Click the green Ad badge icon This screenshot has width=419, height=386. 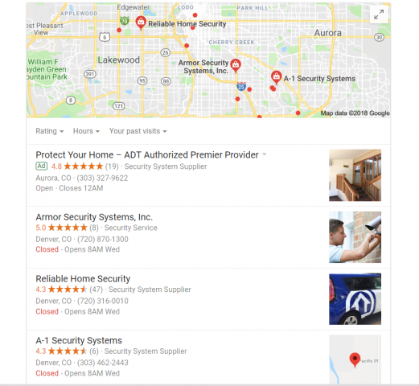click(x=42, y=166)
